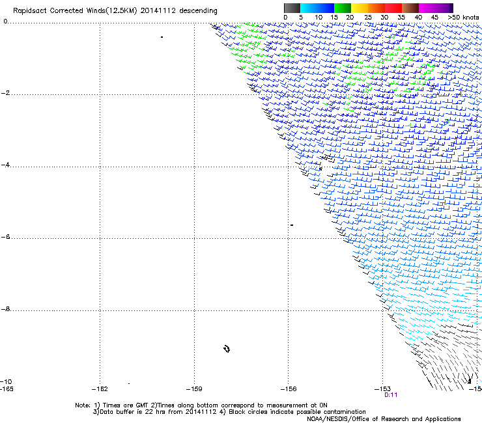Click the magenta 40-45 knots legend color
Viewport: 482px width, 423px height.
(427, 8)
